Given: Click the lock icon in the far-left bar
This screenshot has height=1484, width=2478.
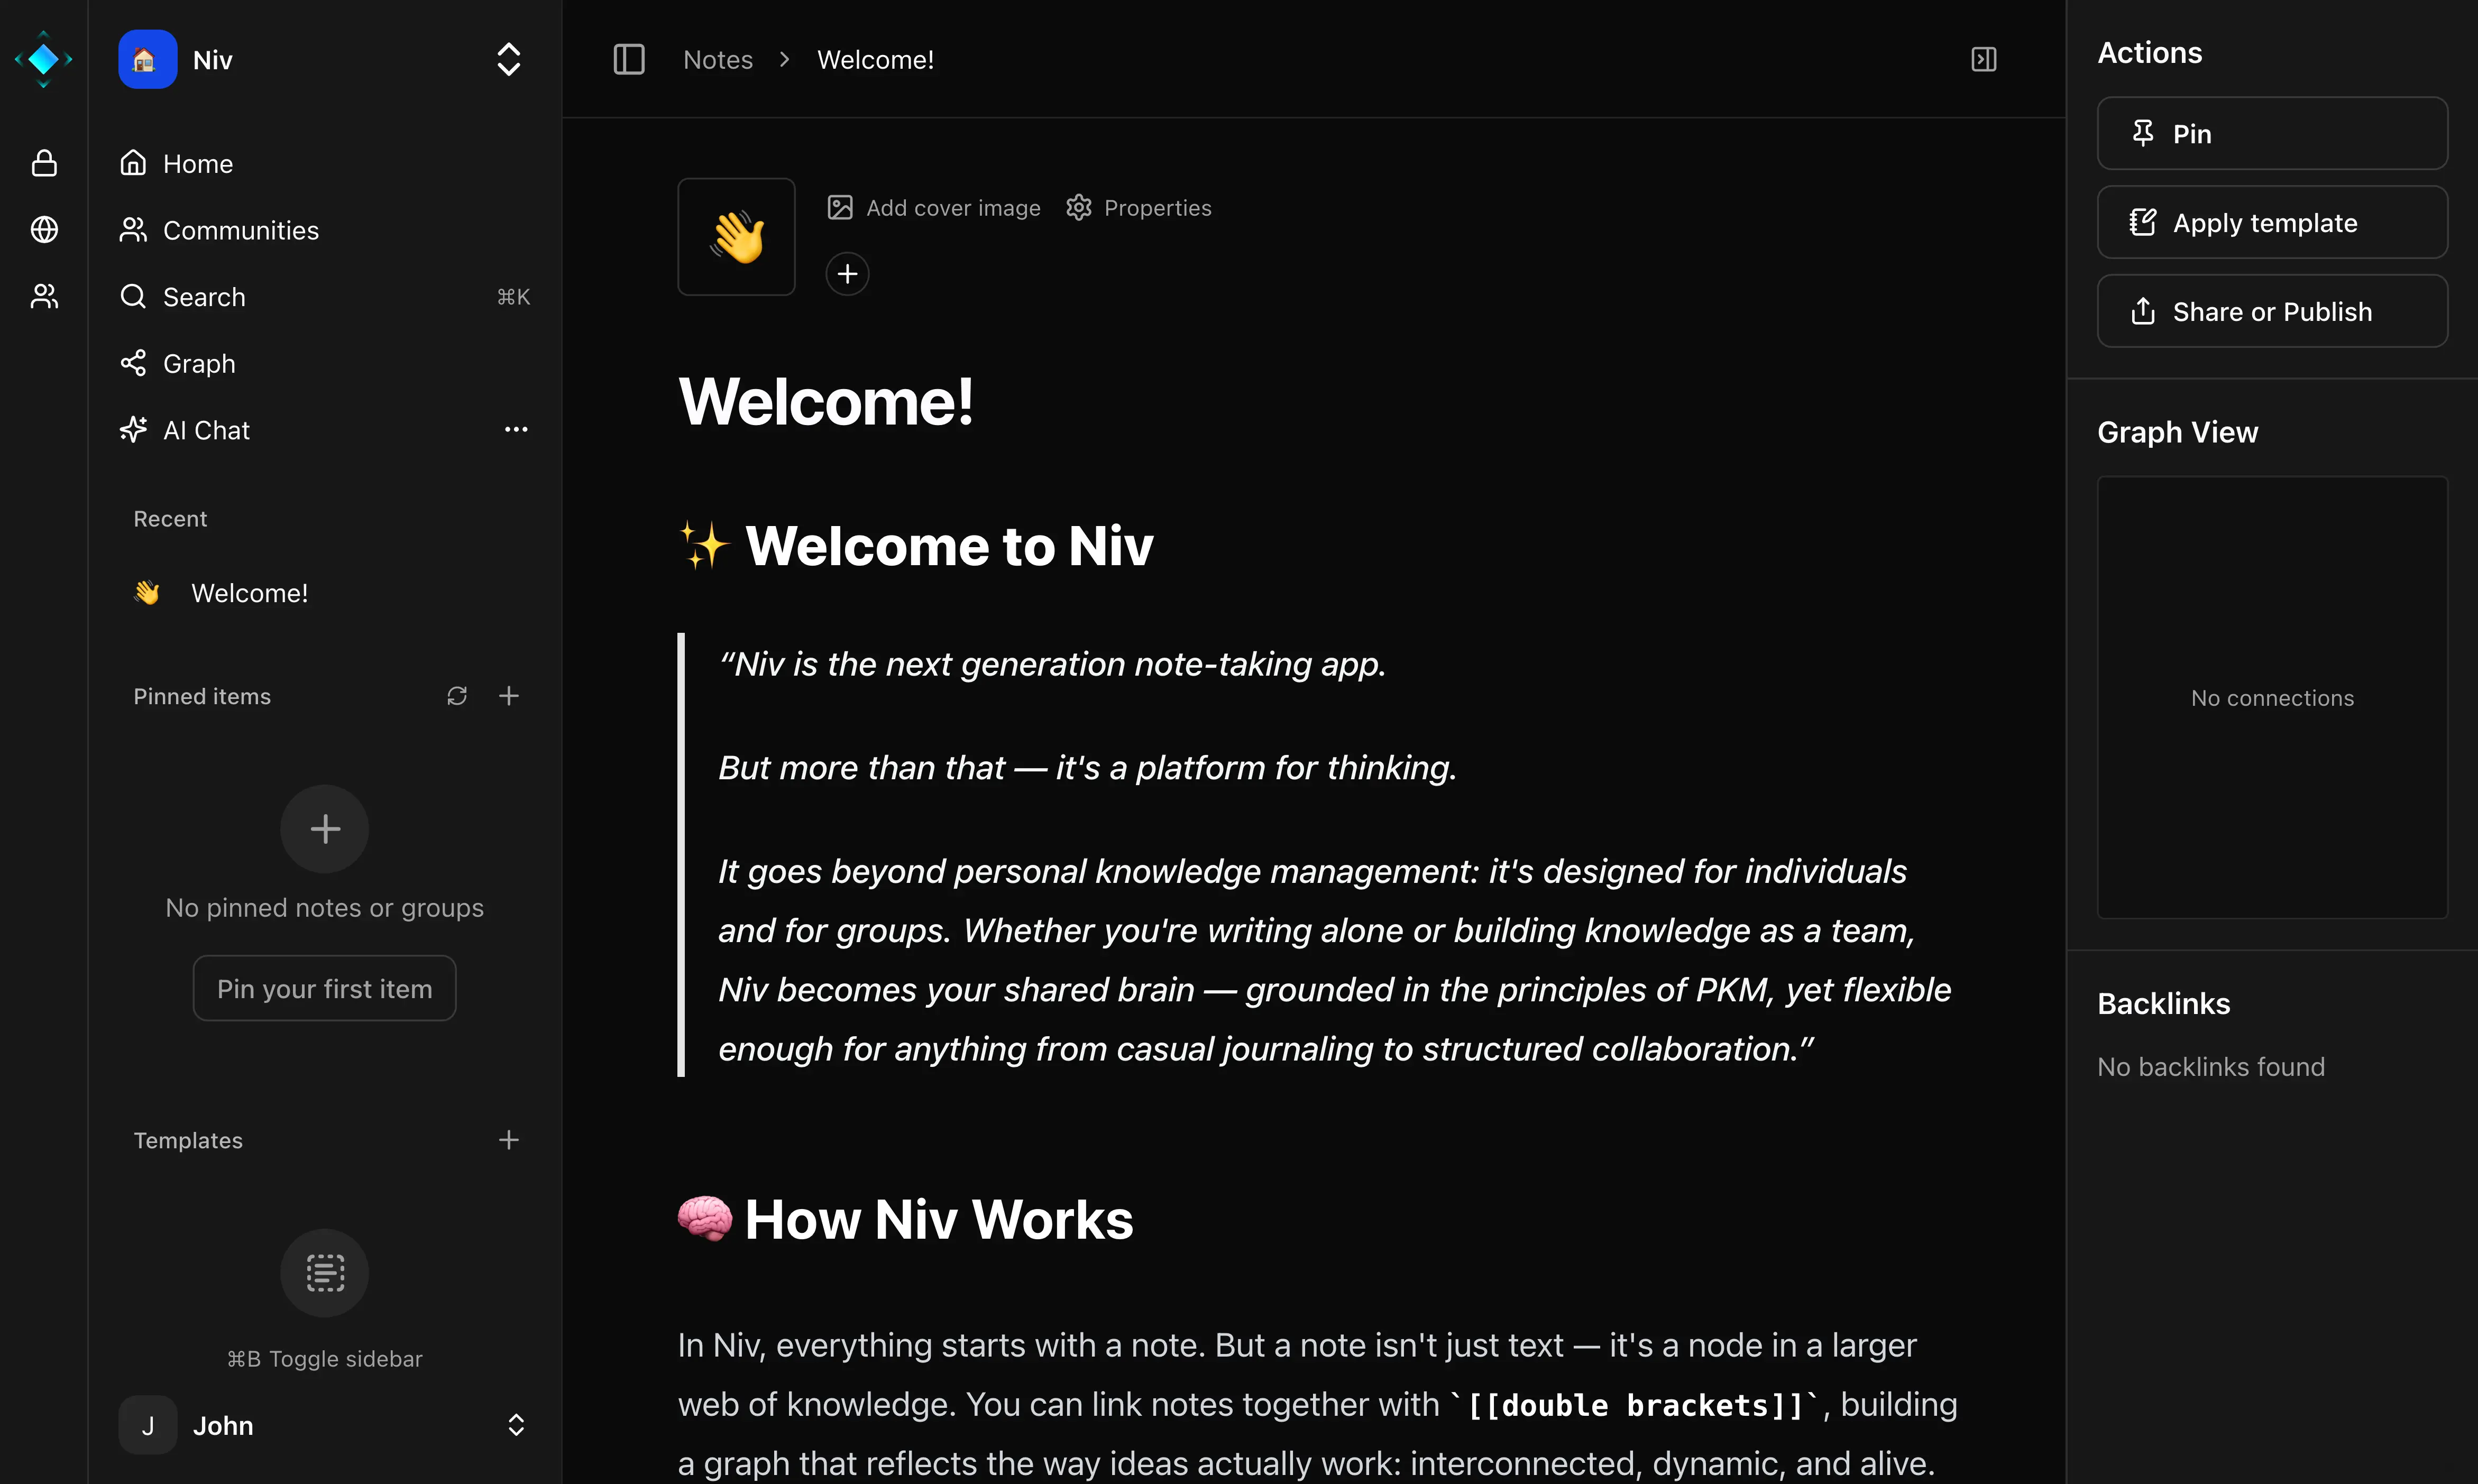Looking at the screenshot, I should 44,163.
